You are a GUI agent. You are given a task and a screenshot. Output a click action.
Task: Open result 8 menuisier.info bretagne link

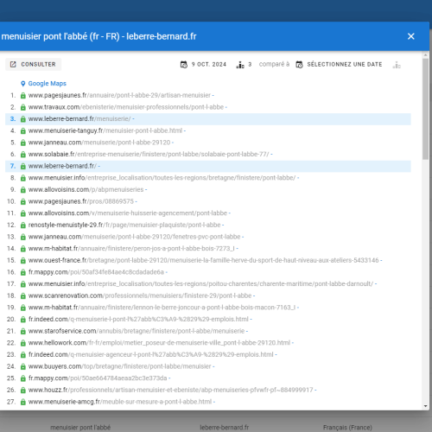click(162, 178)
